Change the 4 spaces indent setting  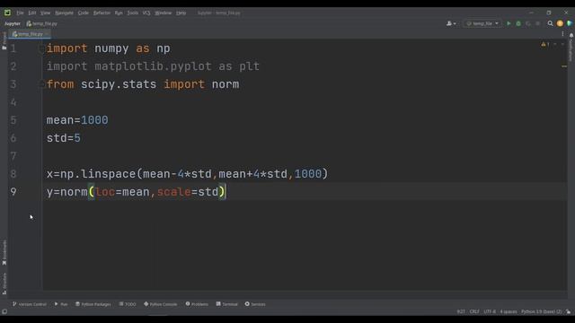(509, 311)
